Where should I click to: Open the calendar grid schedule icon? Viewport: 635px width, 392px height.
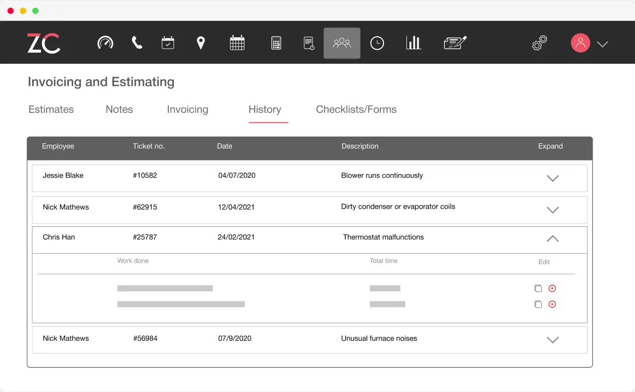(237, 43)
